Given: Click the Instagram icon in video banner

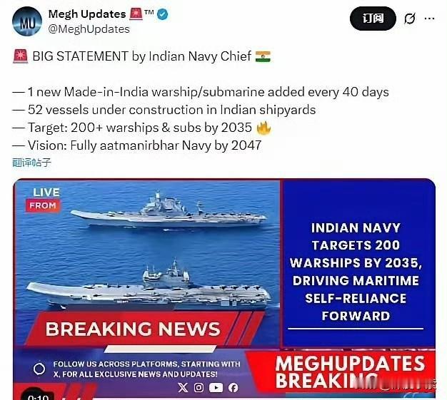Looking at the screenshot, I should (x=199, y=387).
